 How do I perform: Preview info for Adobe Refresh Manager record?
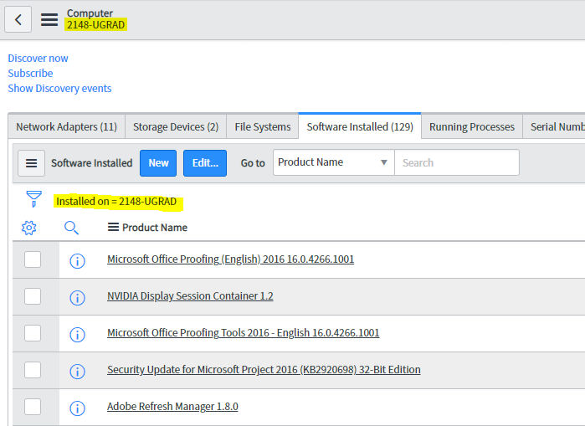pos(77,408)
